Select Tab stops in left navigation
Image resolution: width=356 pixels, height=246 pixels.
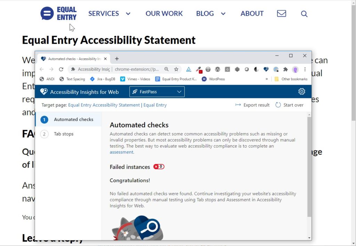click(63, 134)
